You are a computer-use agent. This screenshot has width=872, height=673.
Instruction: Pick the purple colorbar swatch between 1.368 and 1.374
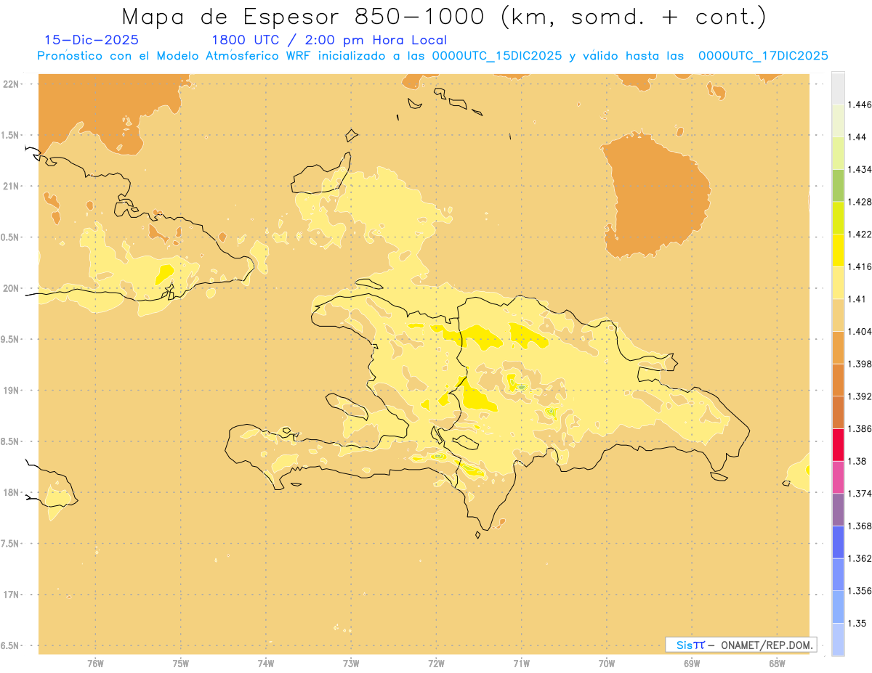coord(838,510)
